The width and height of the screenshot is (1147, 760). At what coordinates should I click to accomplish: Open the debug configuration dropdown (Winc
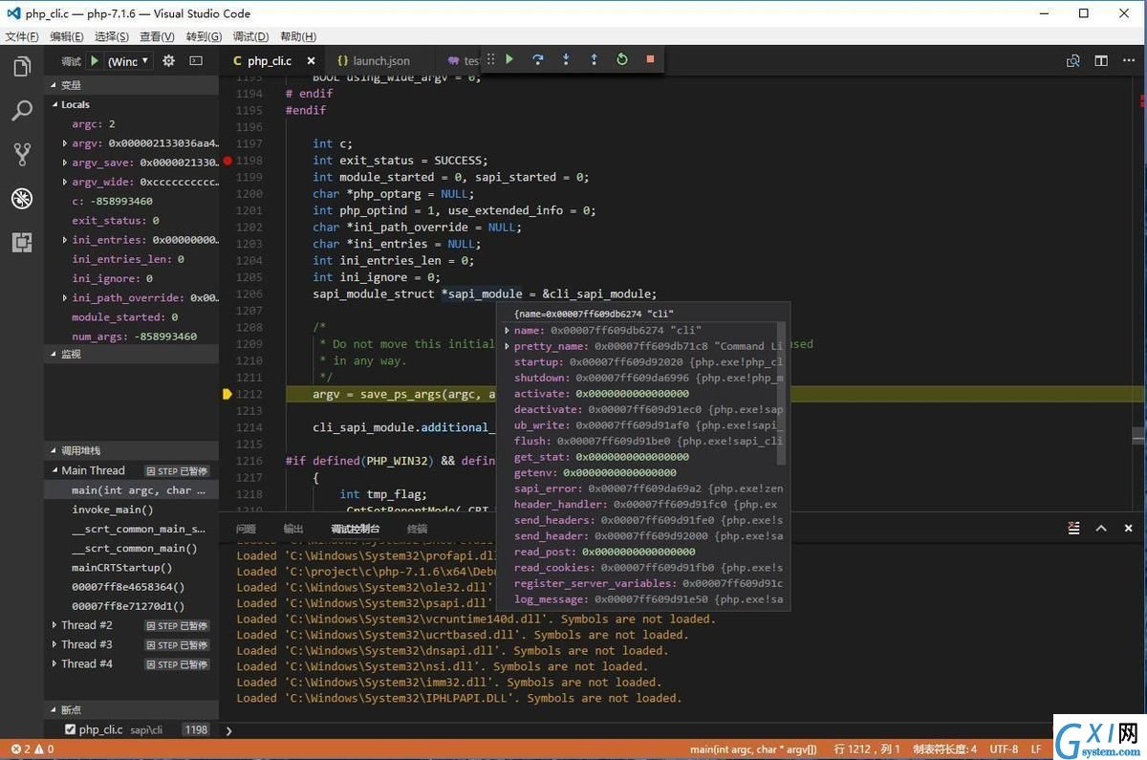point(128,60)
